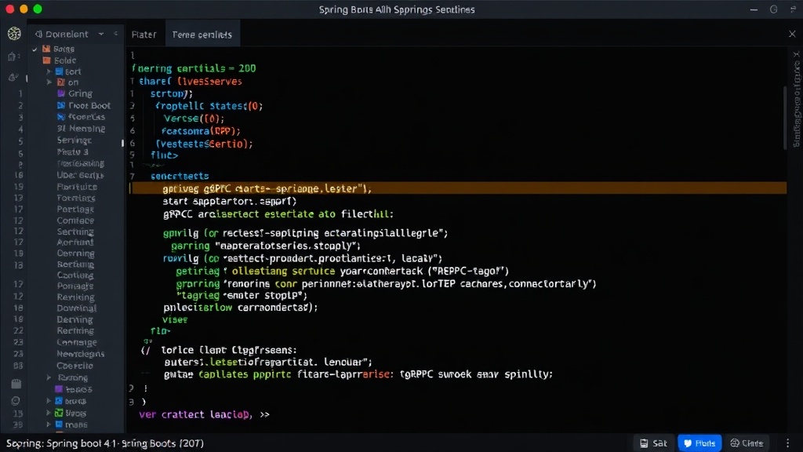Image resolution: width=803 pixels, height=452 pixels.
Task: Click the circular icon in title bar right
Action: click(x=774, y=9)
